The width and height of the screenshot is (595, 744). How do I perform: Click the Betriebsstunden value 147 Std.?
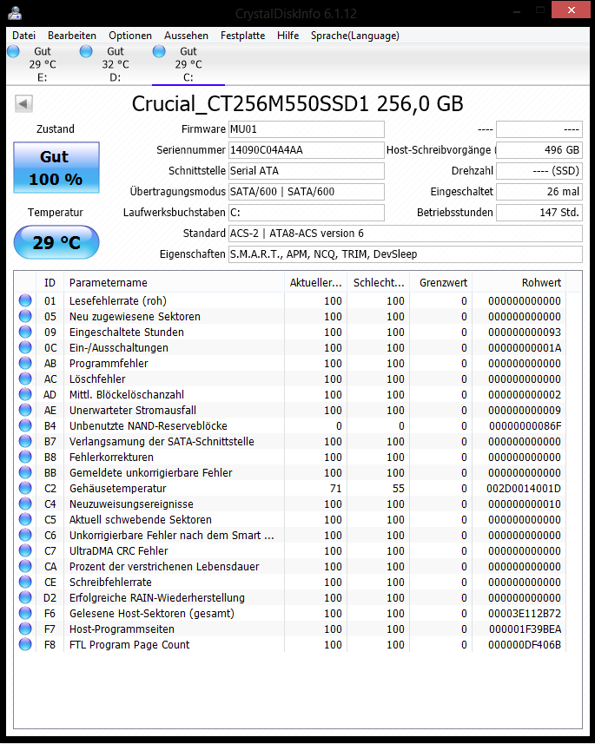point(539,213)
